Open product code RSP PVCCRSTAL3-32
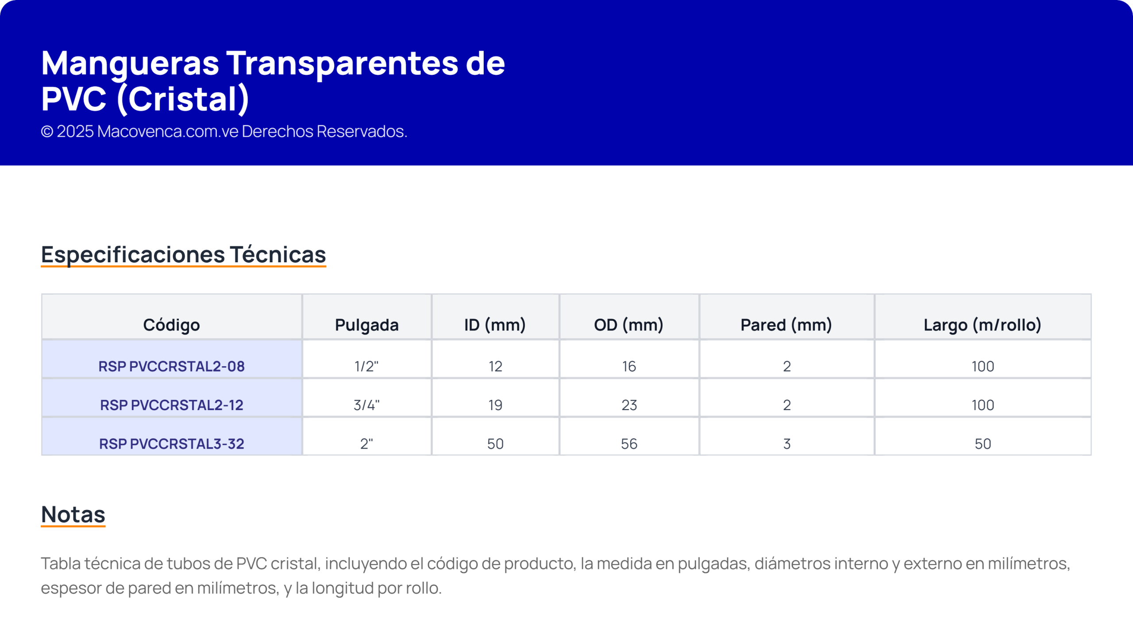 pos(171,444)
